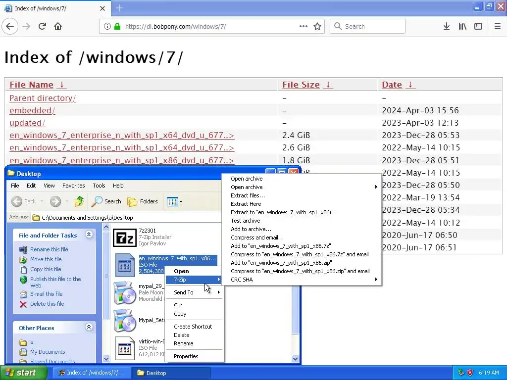Open My Documents in Other Places
507x380 pixels.
point(47,352)
